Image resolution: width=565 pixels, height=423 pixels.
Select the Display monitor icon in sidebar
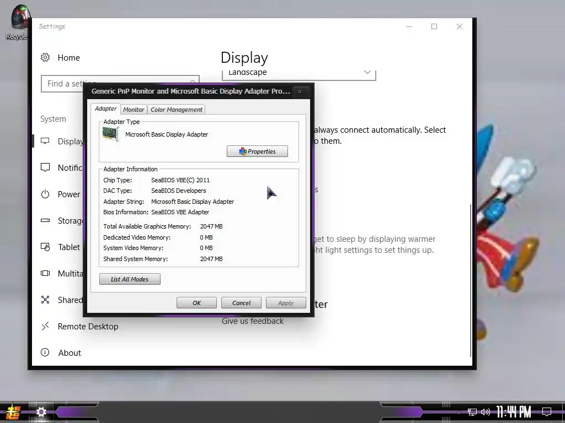(45, 141)
